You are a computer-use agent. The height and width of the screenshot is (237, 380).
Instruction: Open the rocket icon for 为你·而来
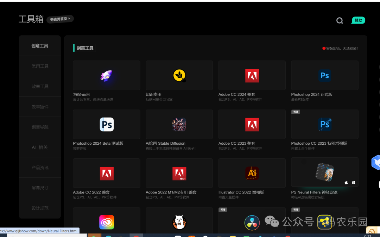point(106,75)
